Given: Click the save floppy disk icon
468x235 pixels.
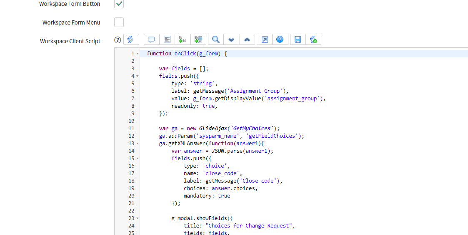Looking at the screenshot, I should click(x=298, y=40).
